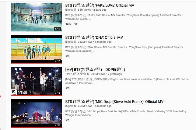Click the 5:19 duration label on FAKE LOVE

(58, 29)
